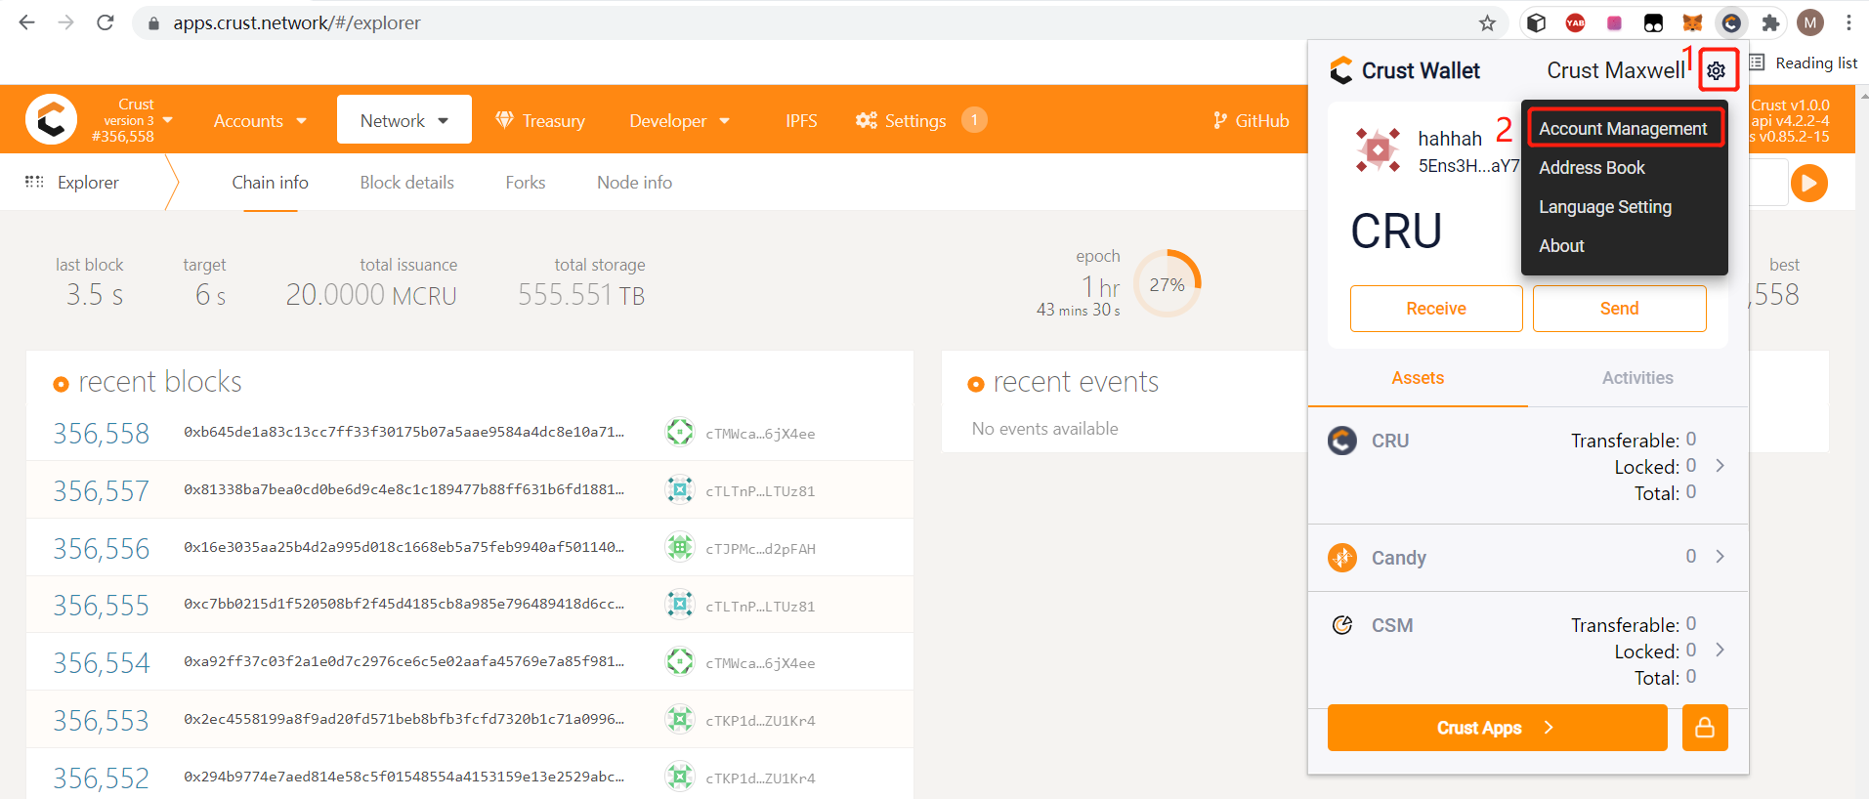1869x799 pixels.
Task: Open block number 356,558
Action: tap(101, 433)
